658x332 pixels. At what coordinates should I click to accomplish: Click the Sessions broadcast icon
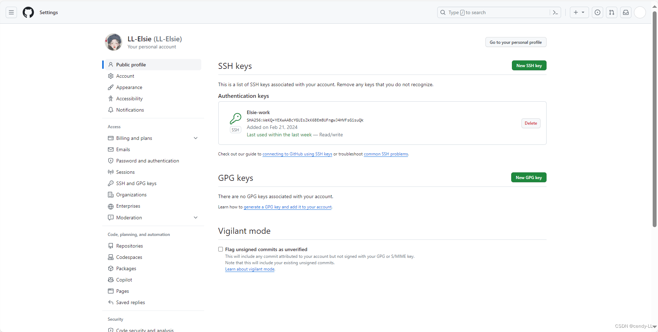pyautogui.click(x=111, y=172)
